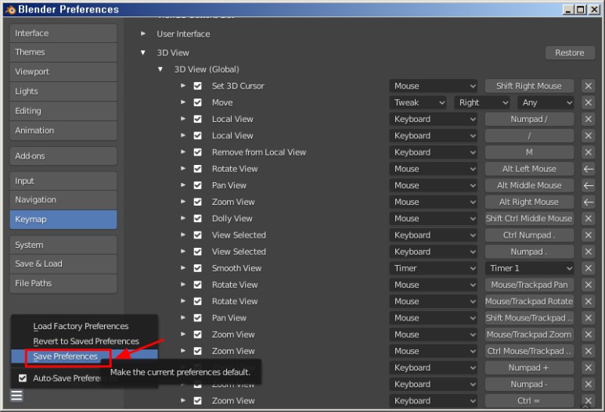Open the Lights preferences tab

point(63,91)
